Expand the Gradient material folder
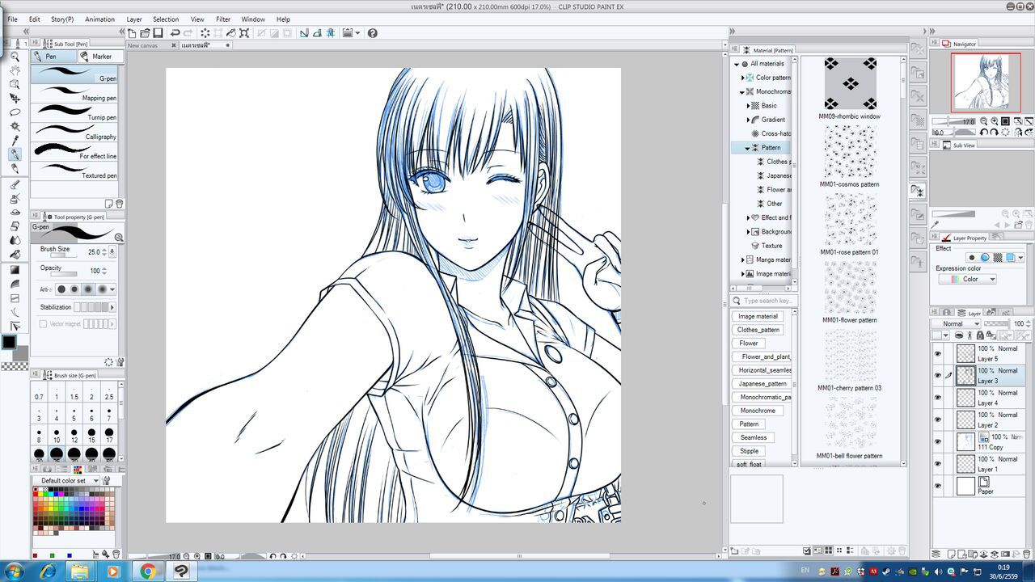This screenshot has width=1035, height=582. point(749,120)
